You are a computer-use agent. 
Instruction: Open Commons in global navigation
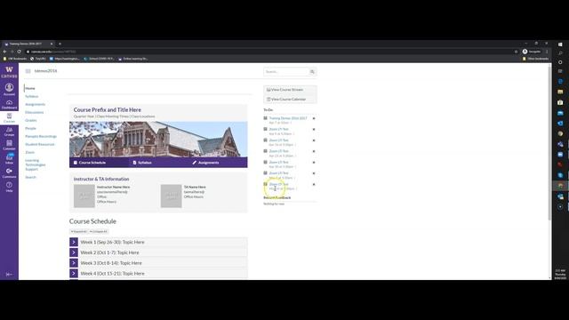coord(9,172)
